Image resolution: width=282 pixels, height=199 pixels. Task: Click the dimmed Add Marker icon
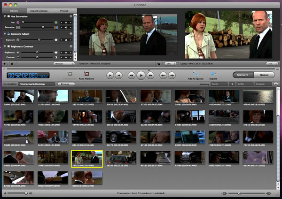(70, 74)
